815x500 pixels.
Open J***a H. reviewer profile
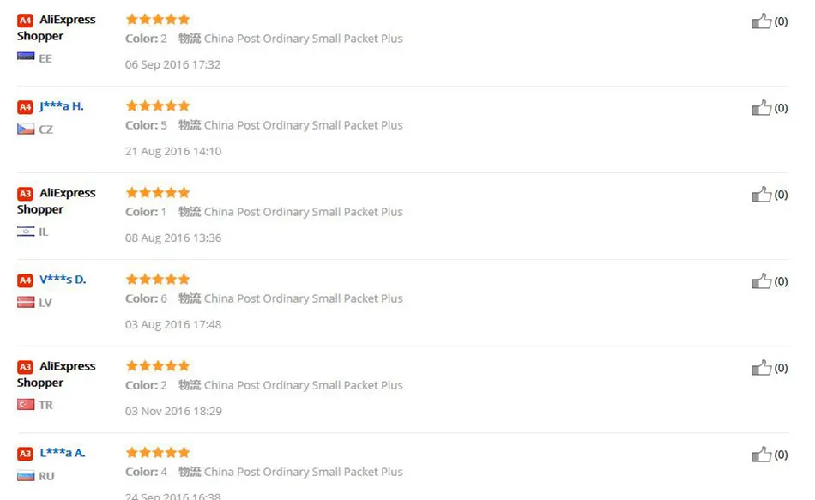point(61,106)
